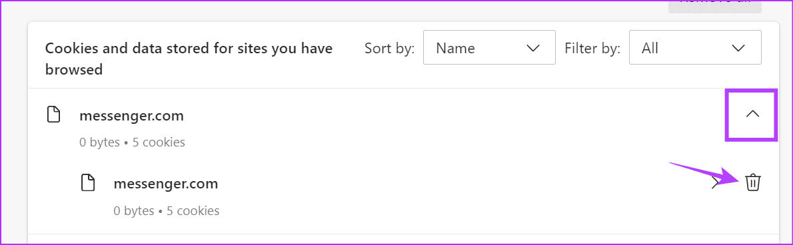The image size is (793, 245).
Task: Click the down chevron in Filter by box
Action: pyautogui.click(x=738, y=48)
